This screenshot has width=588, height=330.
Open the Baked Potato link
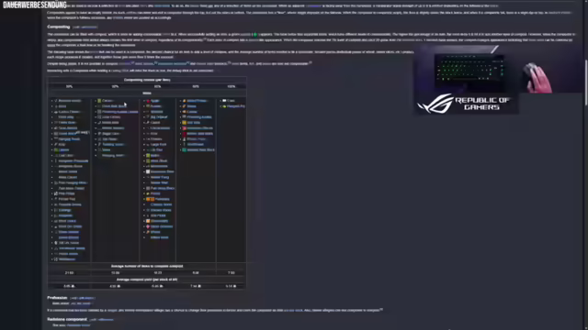[x=197, y=101]
